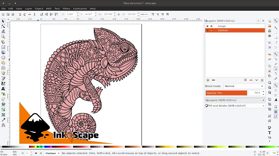Select the Tweak tool
The image size is (279, 156).
(3, 32)
